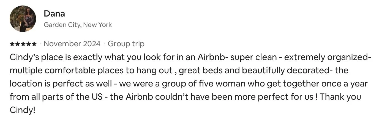Click 'Thank you' at end of fourth line
This screenshot has height=130, width=382.
(341, 97)
